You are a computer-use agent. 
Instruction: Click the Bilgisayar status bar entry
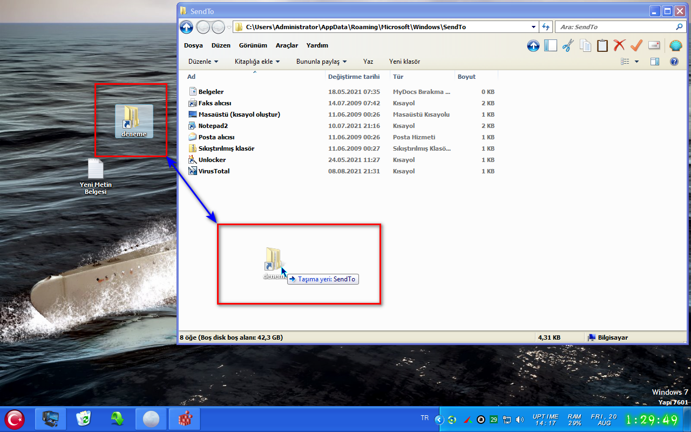(608, 337)
